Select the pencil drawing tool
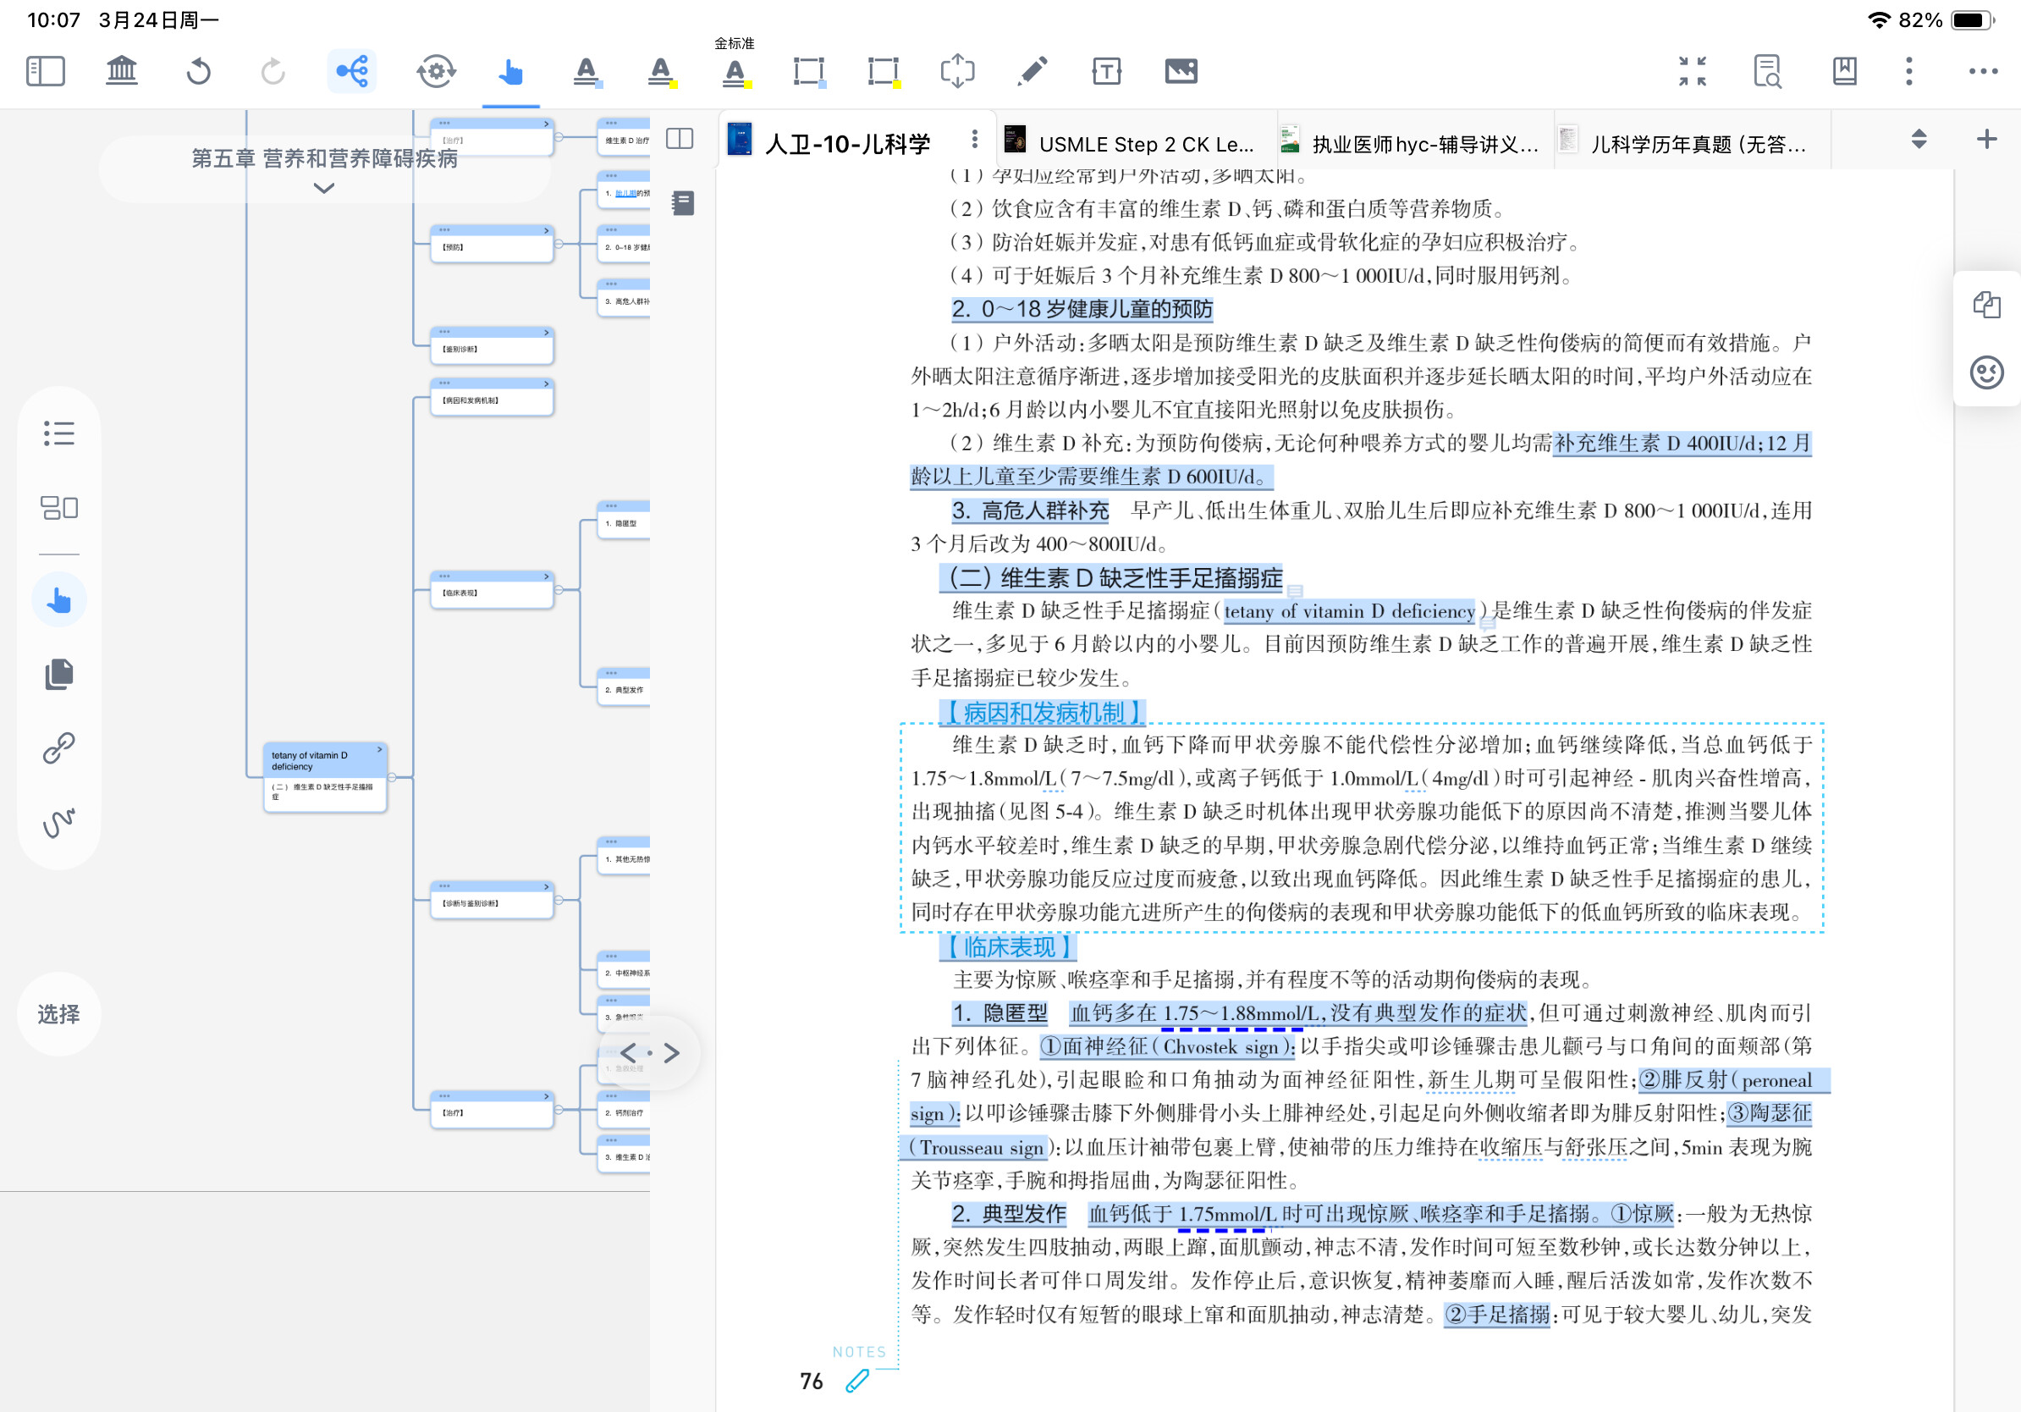 (1032, 71)
